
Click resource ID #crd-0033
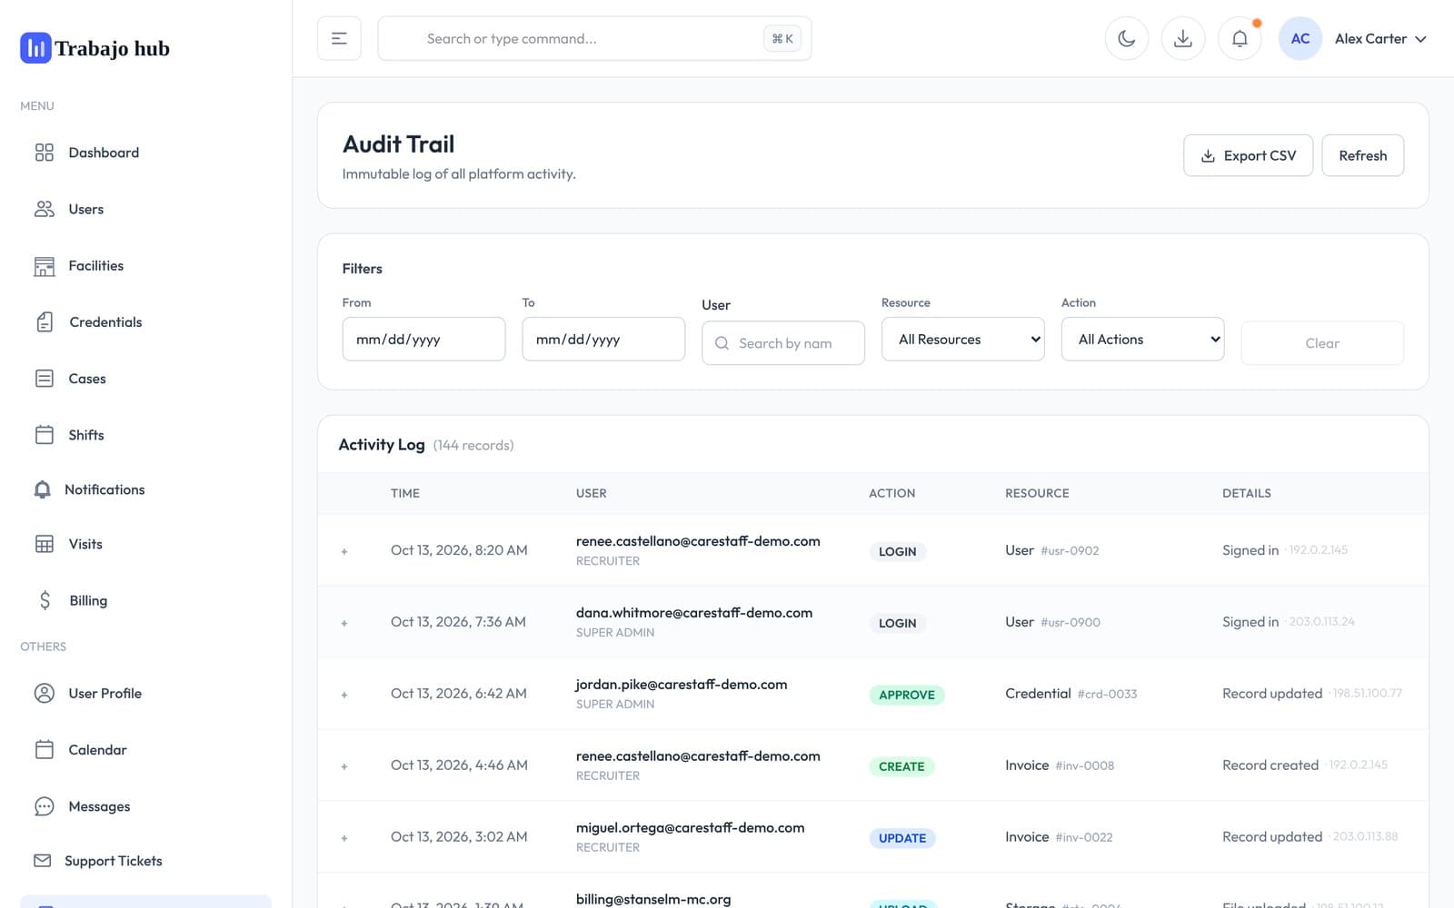[x=1107, y=694]
